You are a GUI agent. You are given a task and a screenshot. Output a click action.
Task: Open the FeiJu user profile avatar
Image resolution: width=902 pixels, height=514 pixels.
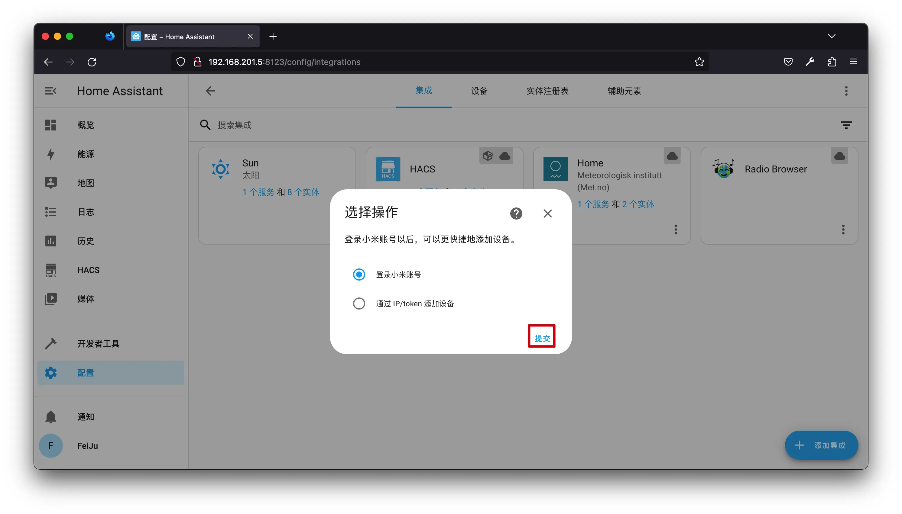(x=51, y=445)
